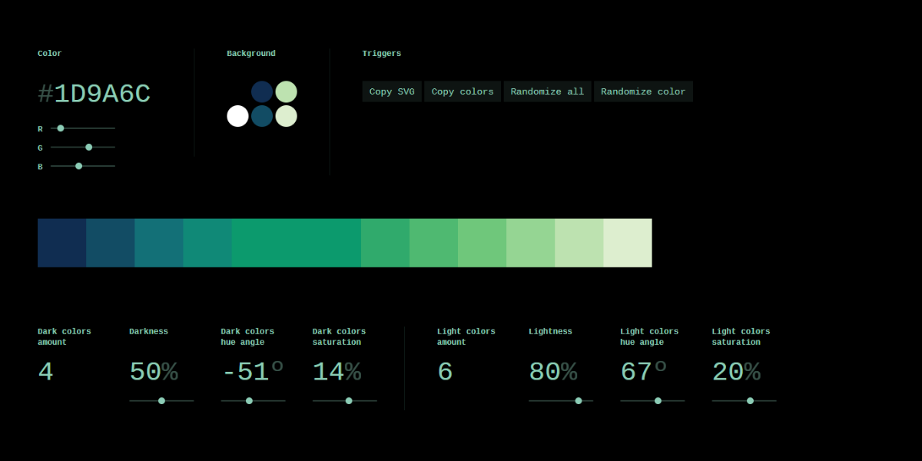922x461 pixels.
Task: Click the Dark colors hue angle slider
Action: tap(249, 400)
